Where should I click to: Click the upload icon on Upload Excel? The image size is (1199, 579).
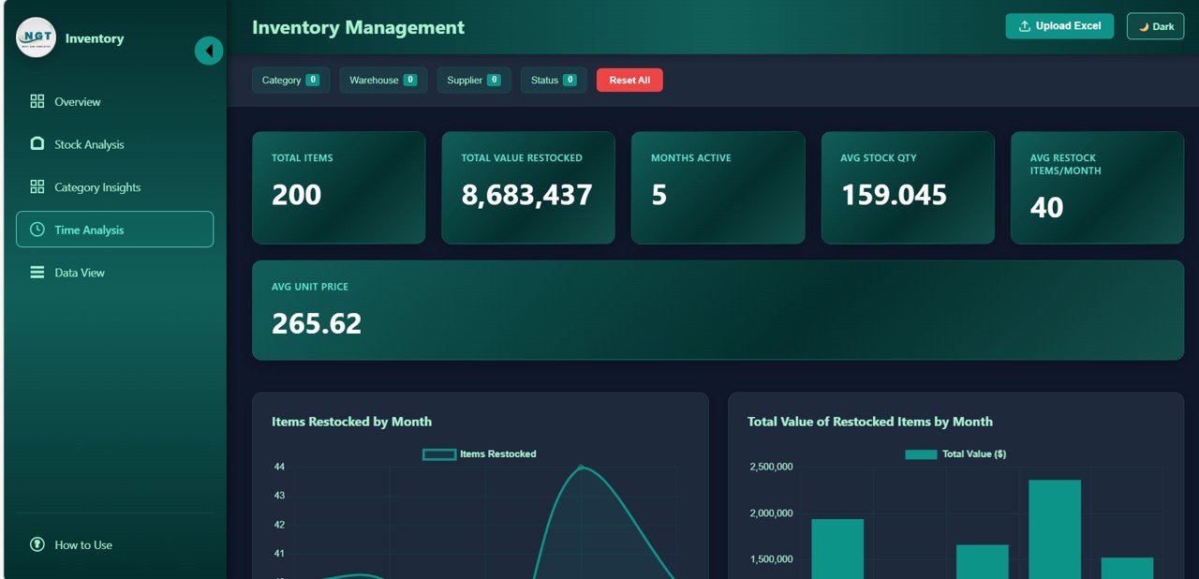[1024, 26]
